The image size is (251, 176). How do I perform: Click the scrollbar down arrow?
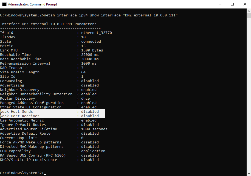[249, 174]
